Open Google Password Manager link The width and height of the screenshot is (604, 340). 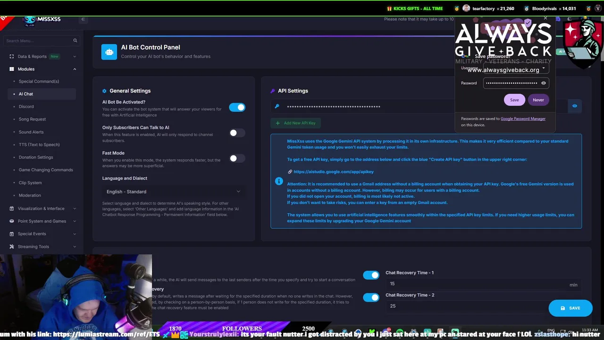pos(523,119)
